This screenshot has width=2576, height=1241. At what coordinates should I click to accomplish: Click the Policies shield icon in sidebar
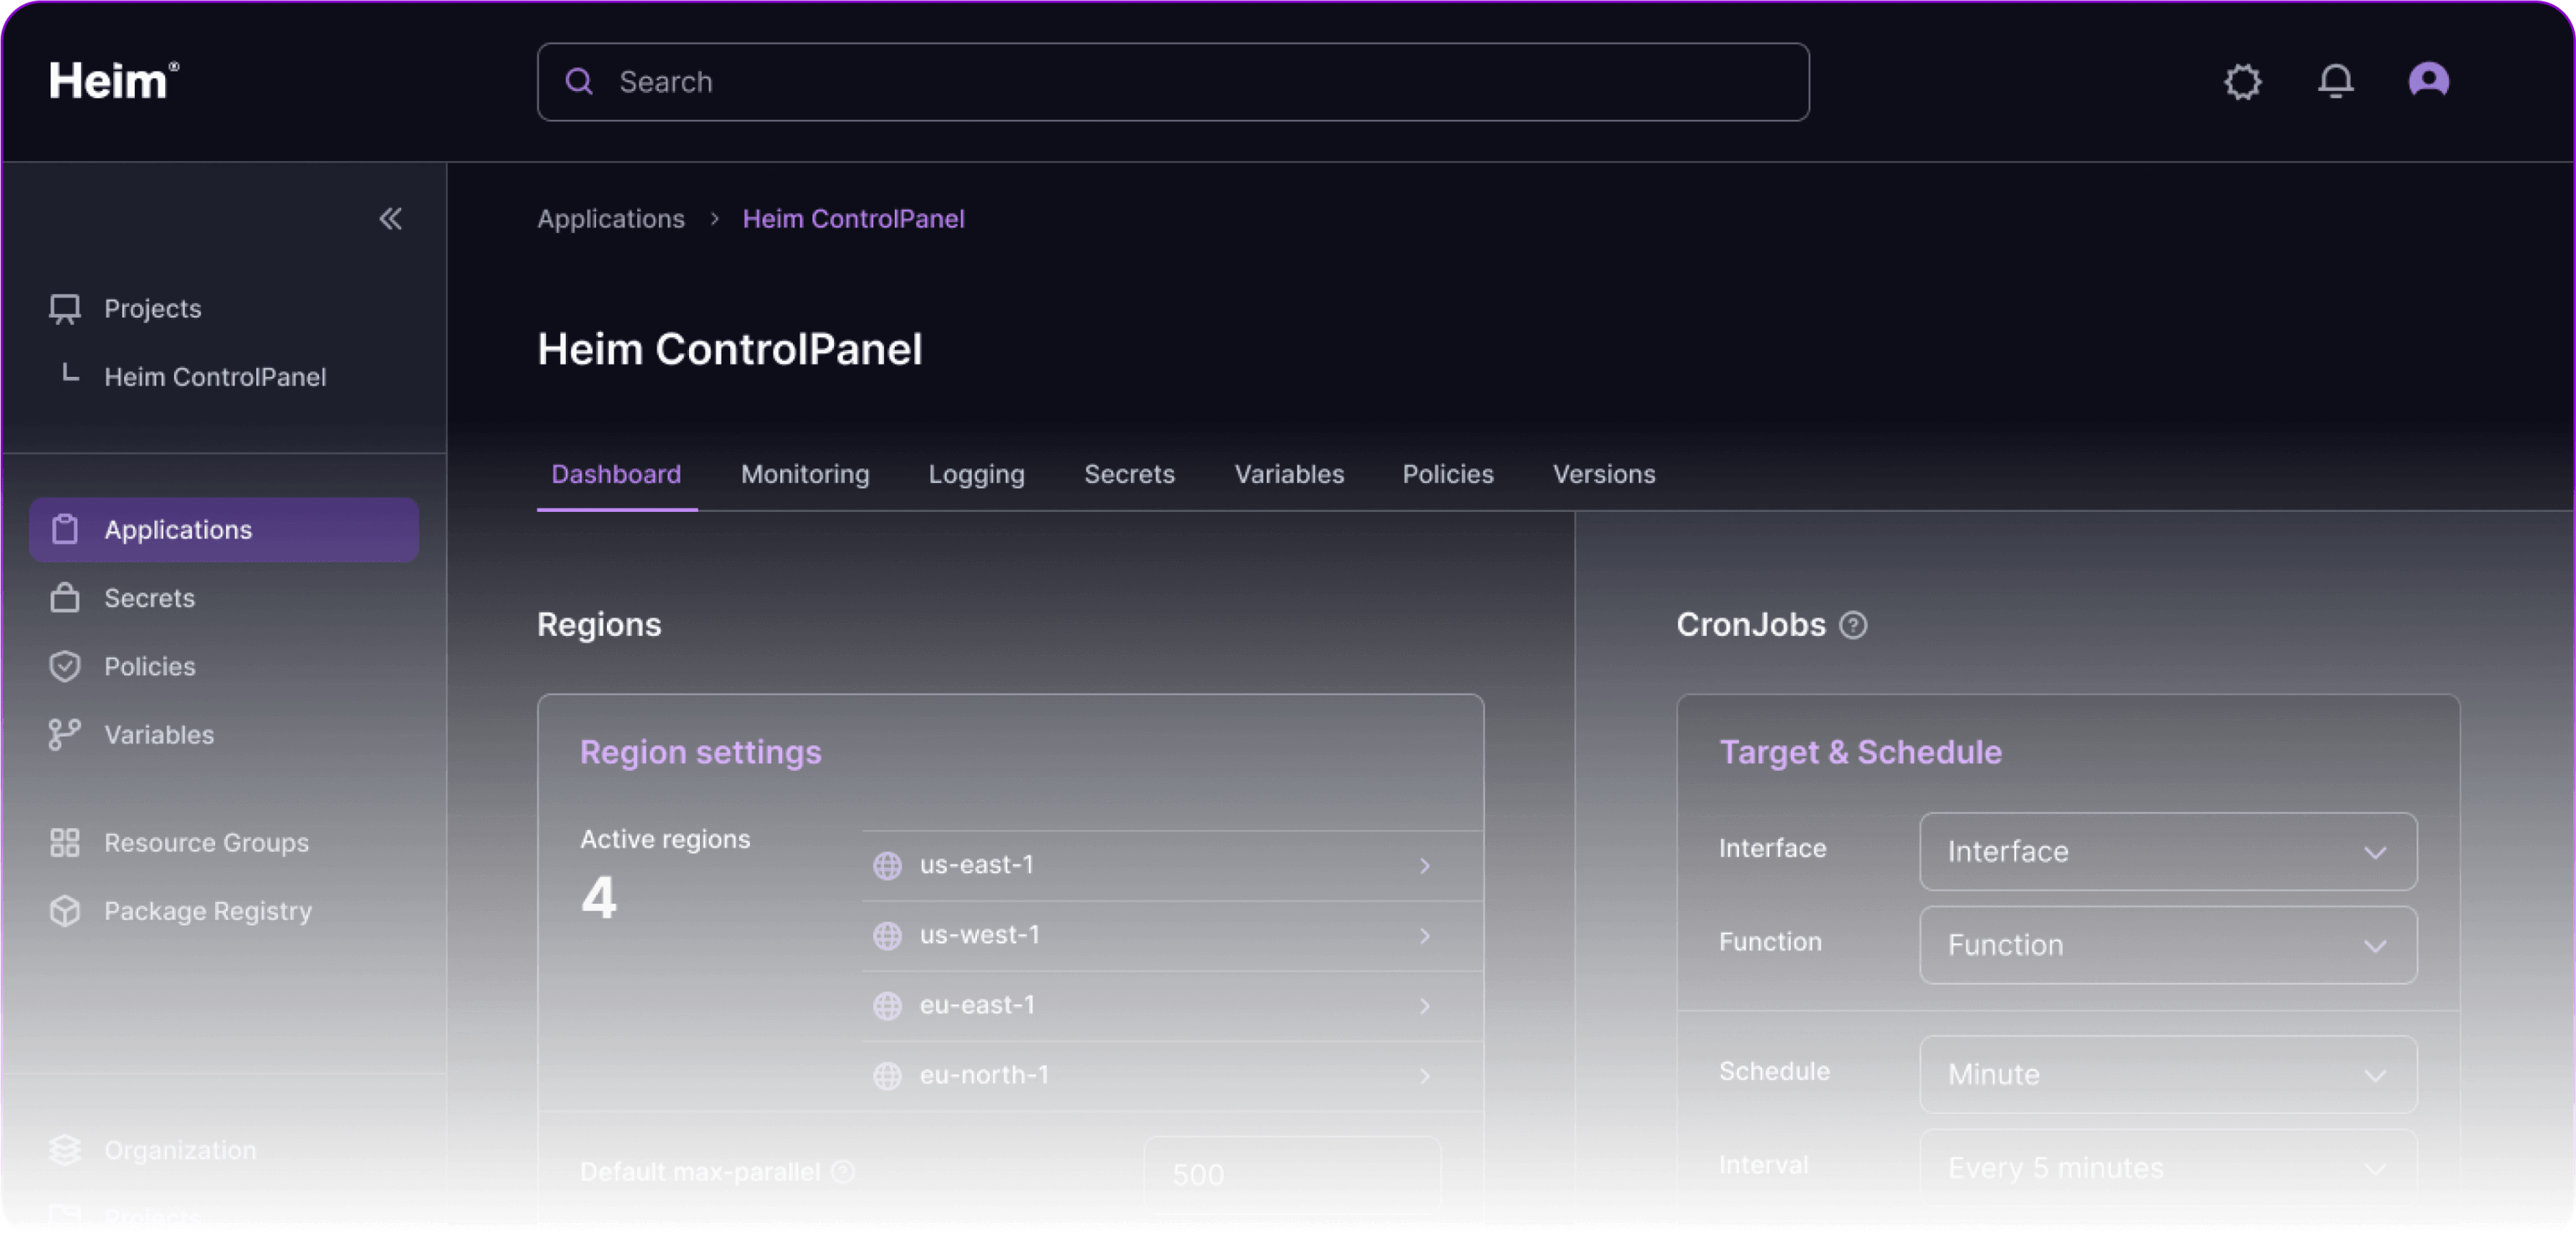[65, 666]
